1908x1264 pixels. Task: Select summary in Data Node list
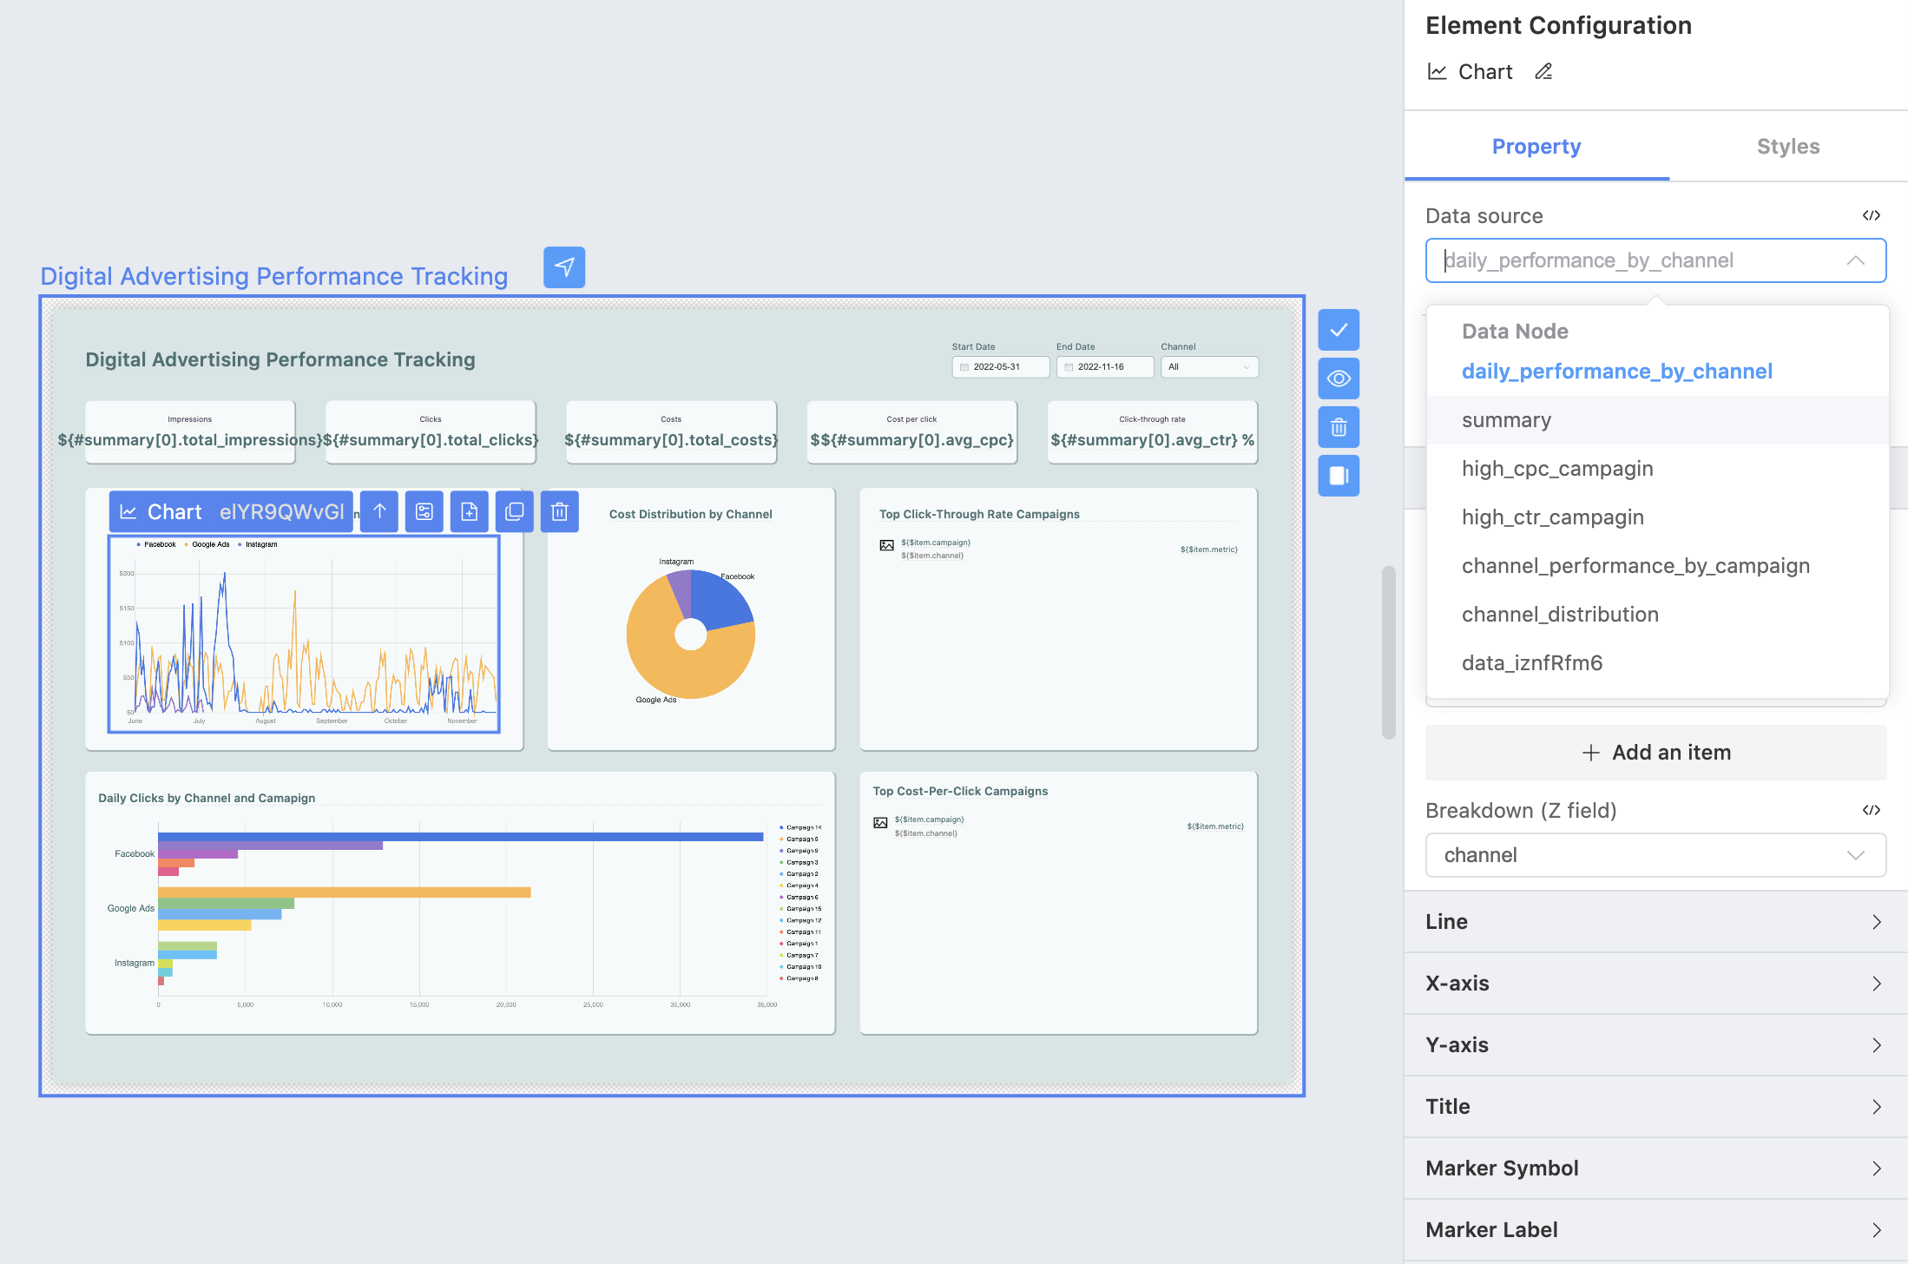(1506, 420)
